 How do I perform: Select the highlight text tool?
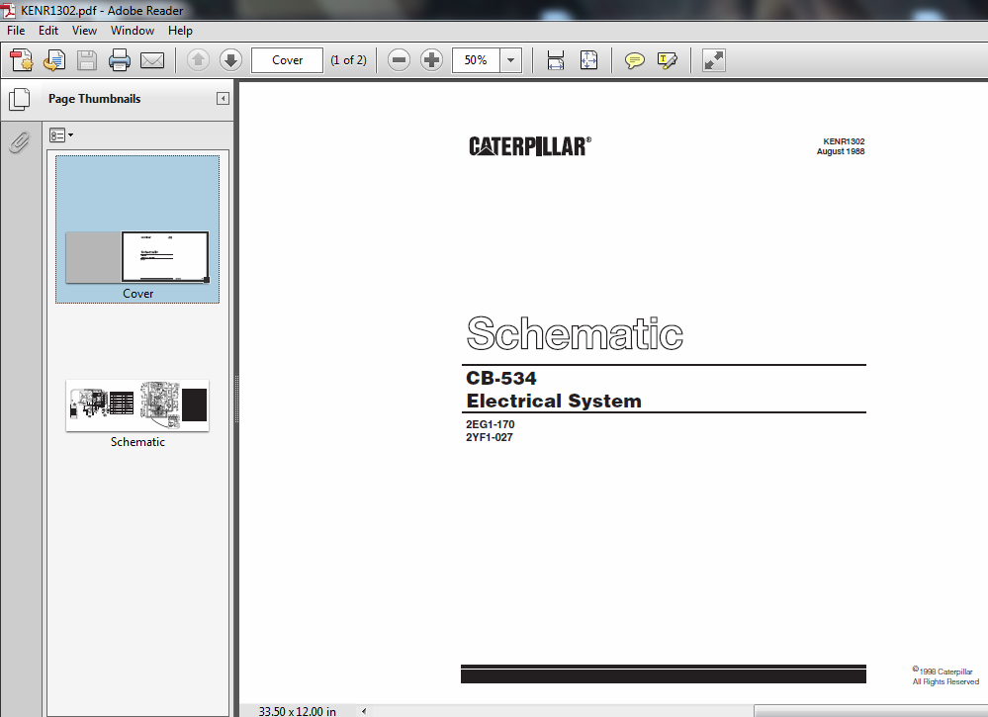[667, 60]
